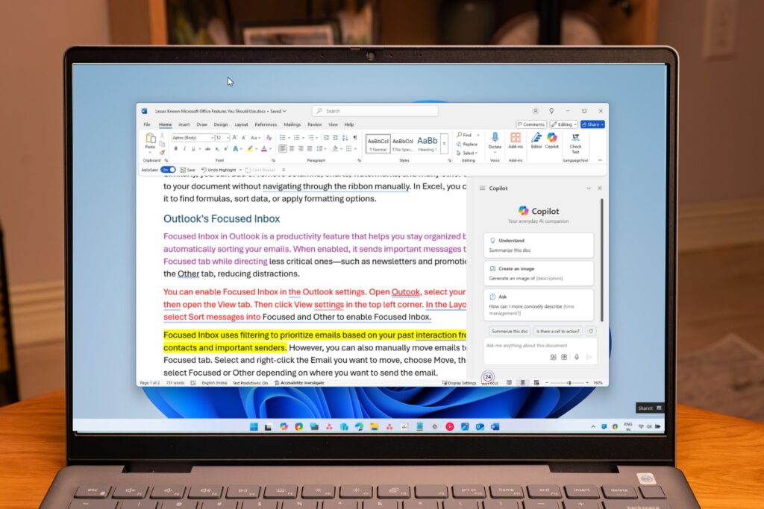Click the Dictate microphone icon
Screen dimensions: 764x509
pyautogui.click(x=495, y=136)
